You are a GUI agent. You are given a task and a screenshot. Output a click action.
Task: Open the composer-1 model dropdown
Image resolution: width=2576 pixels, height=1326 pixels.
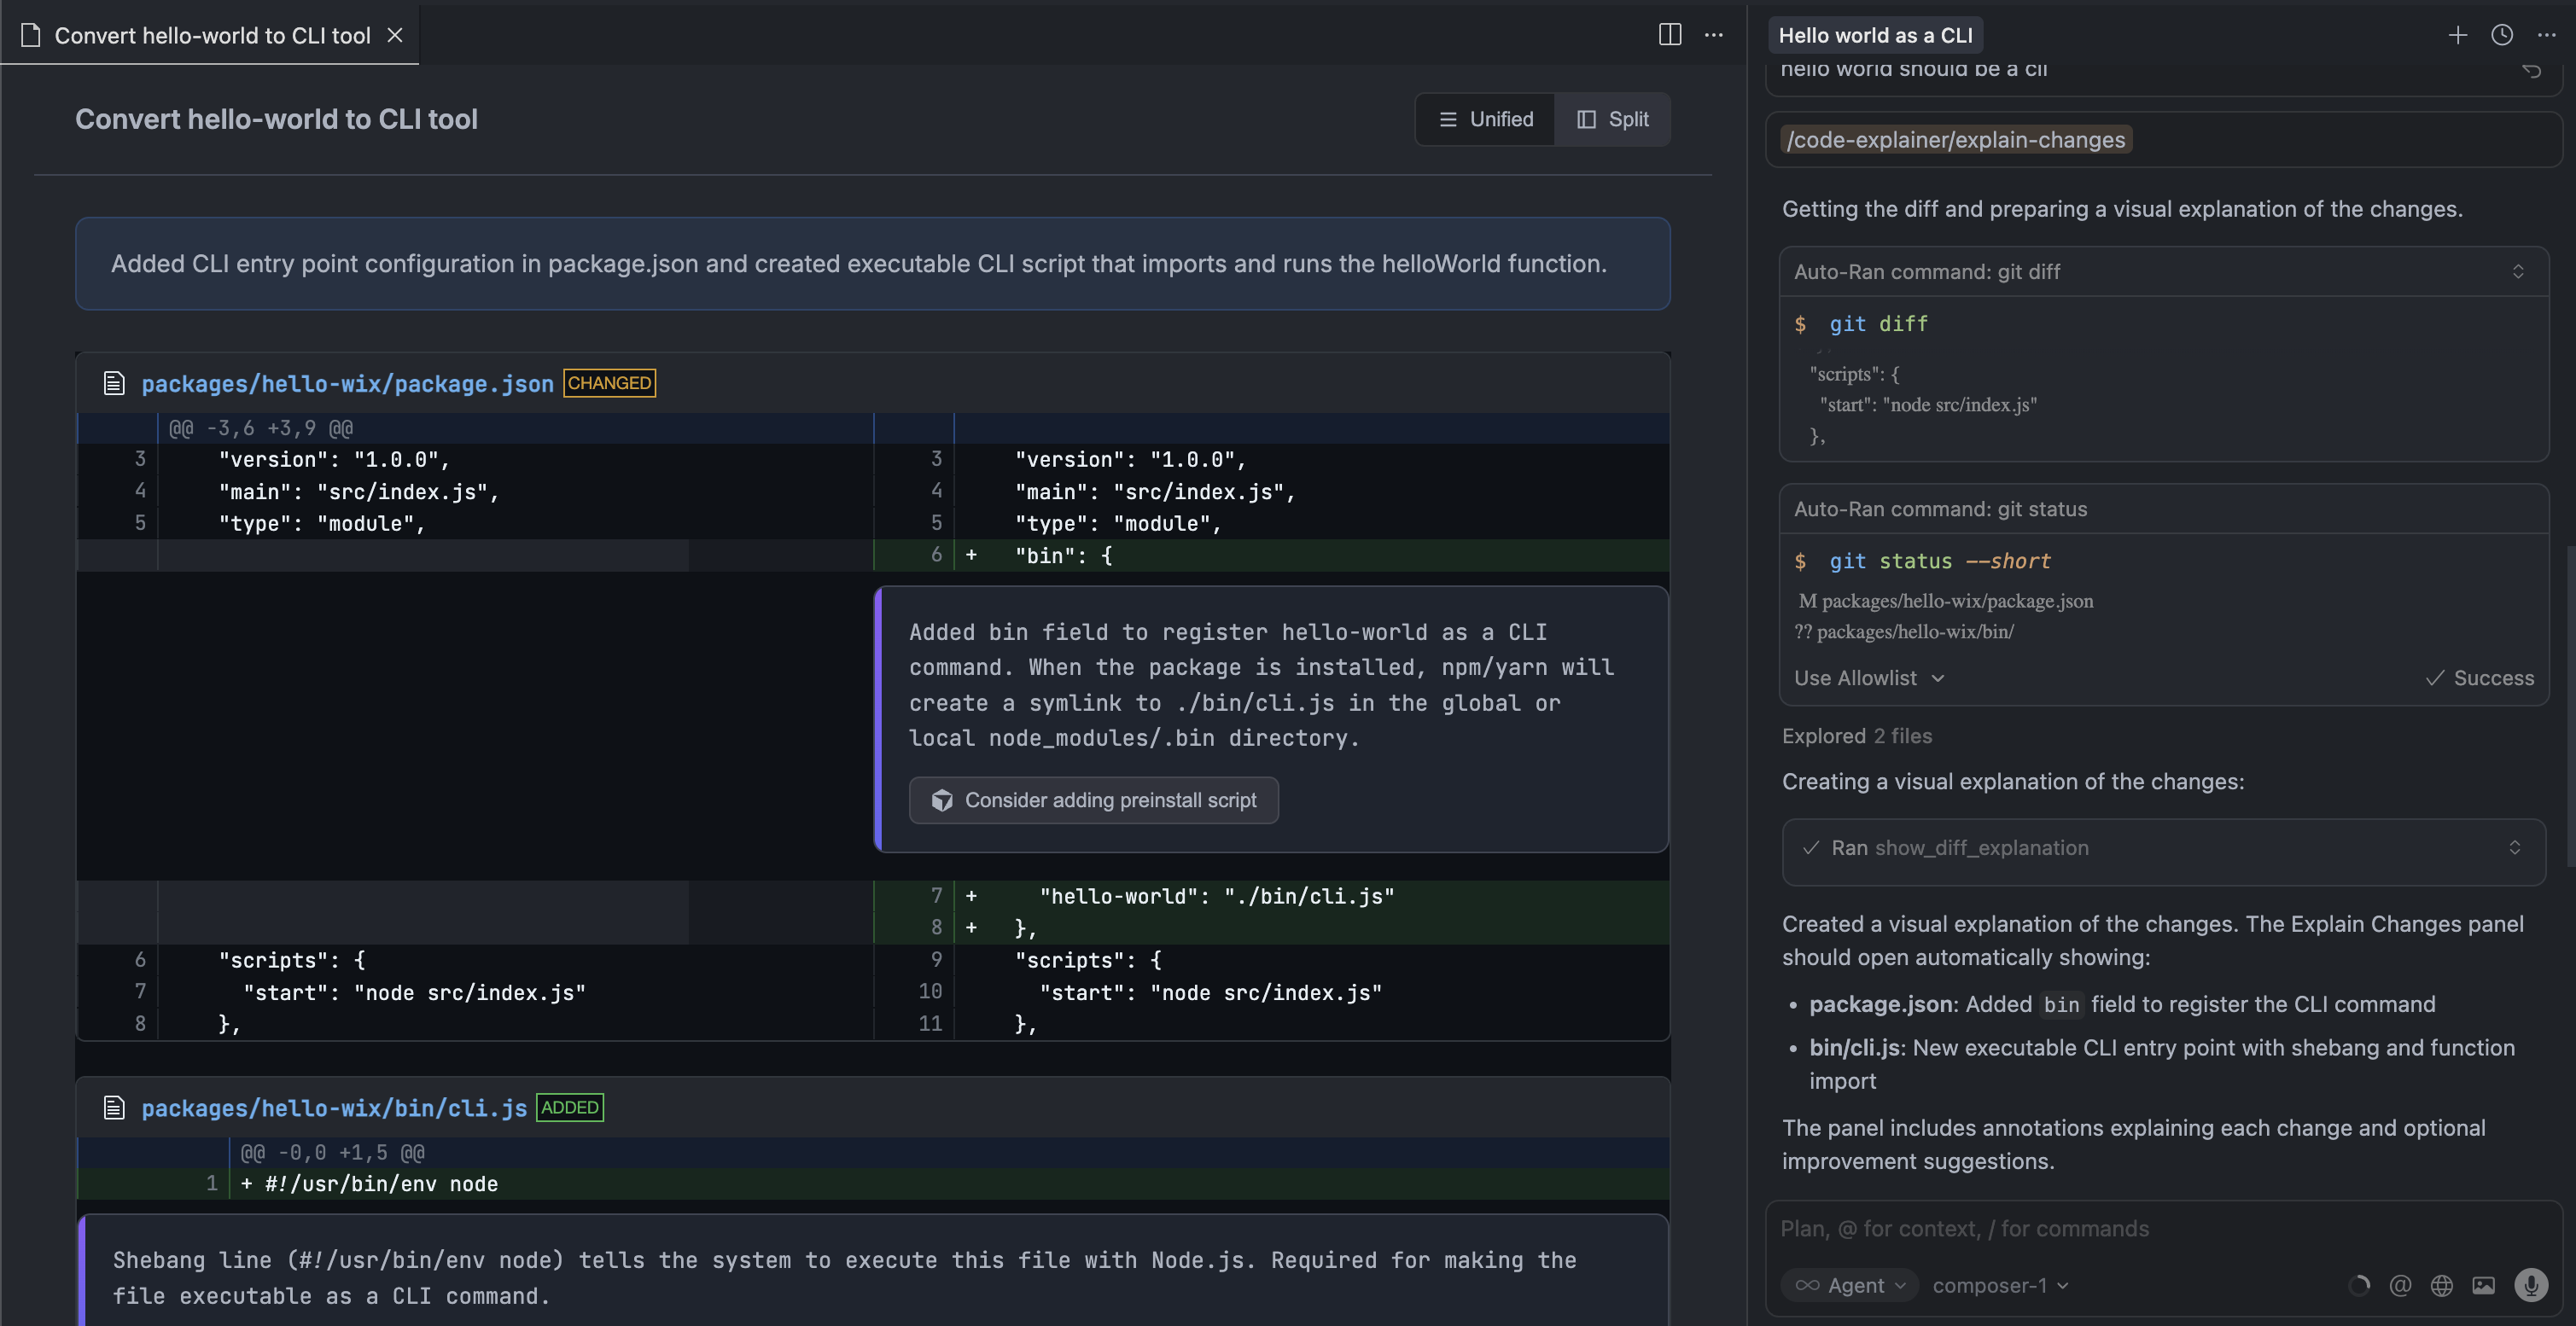[x=1999, y=1285]
